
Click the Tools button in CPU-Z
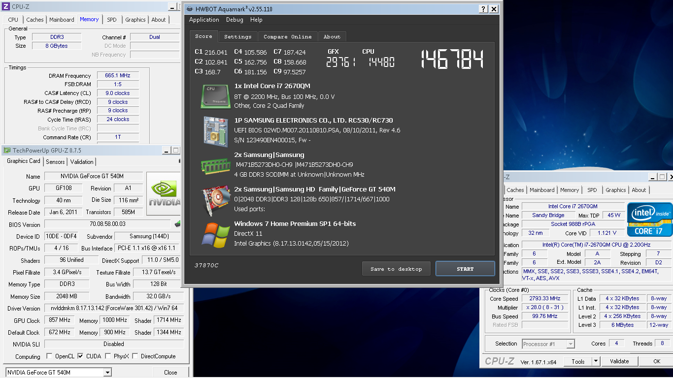[x=578, y=361]
